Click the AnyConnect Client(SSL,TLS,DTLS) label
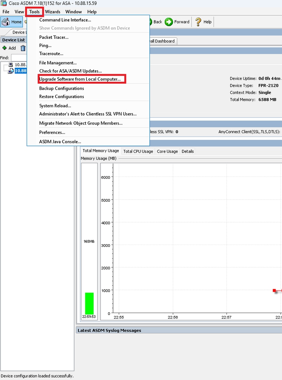Viewport: 282px width, 380px height. 249,132
